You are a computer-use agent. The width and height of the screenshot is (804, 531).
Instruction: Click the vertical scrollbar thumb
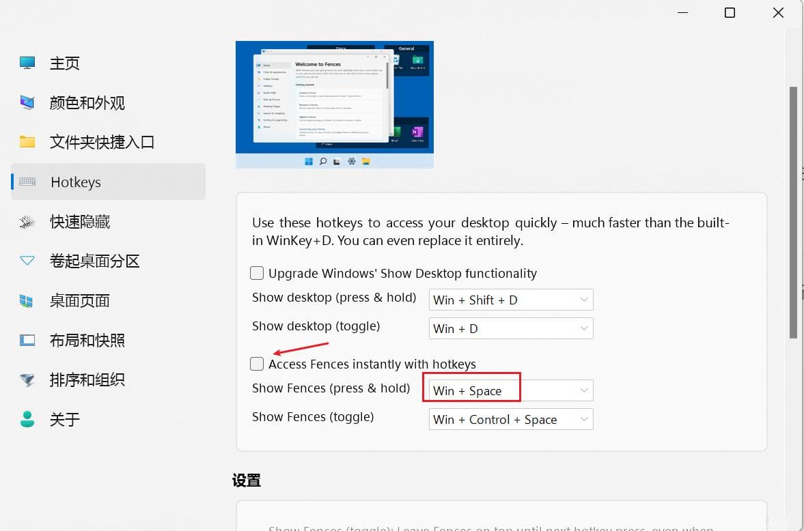click(x=793, y=212)
